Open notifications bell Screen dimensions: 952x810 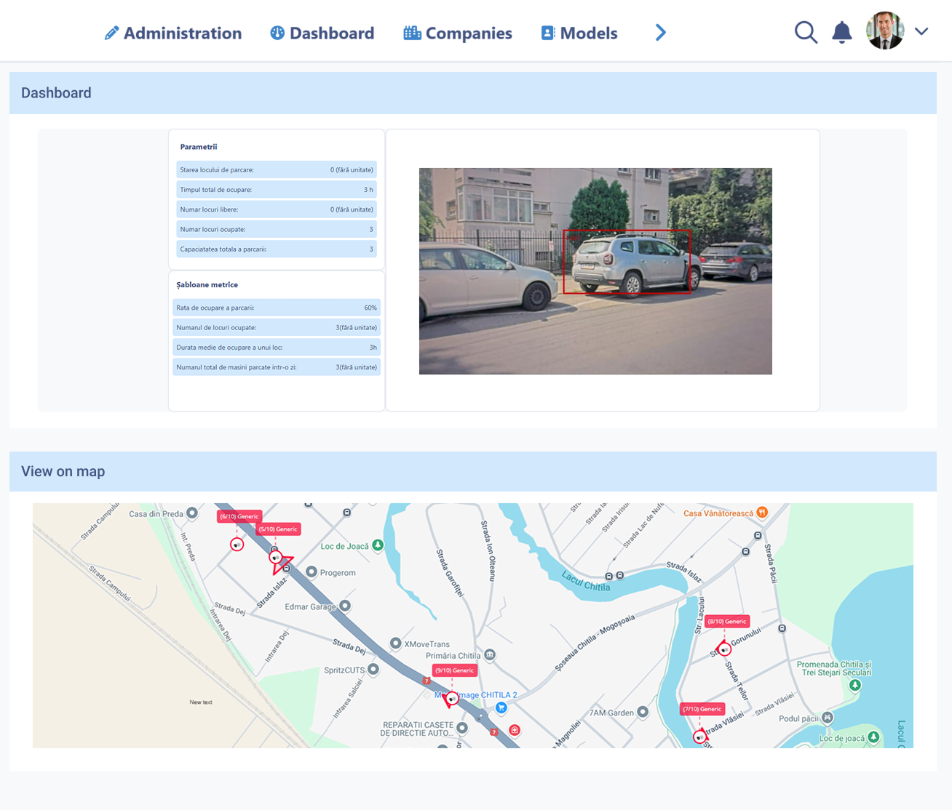842,32
